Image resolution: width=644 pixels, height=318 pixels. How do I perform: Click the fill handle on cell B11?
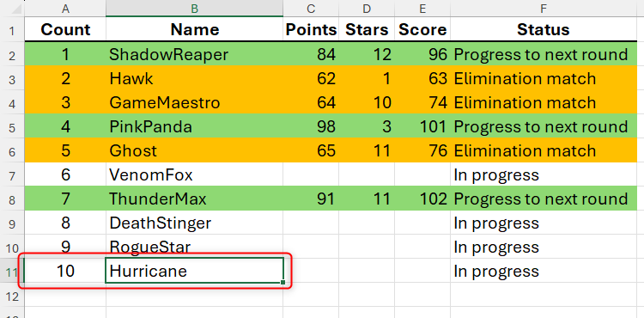[283, 282]
